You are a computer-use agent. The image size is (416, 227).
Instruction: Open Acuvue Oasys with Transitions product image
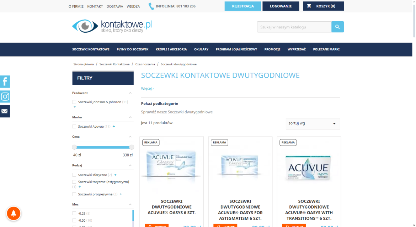click(x=309, y=168)
